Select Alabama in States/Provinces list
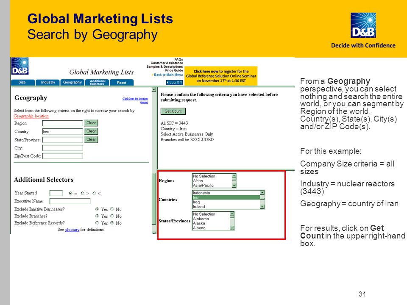 (x=211, y=219)
